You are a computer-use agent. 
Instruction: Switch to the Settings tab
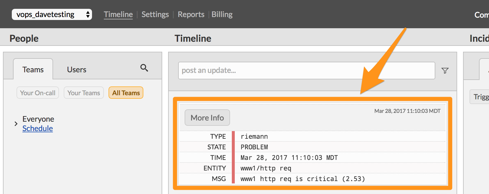155,14
